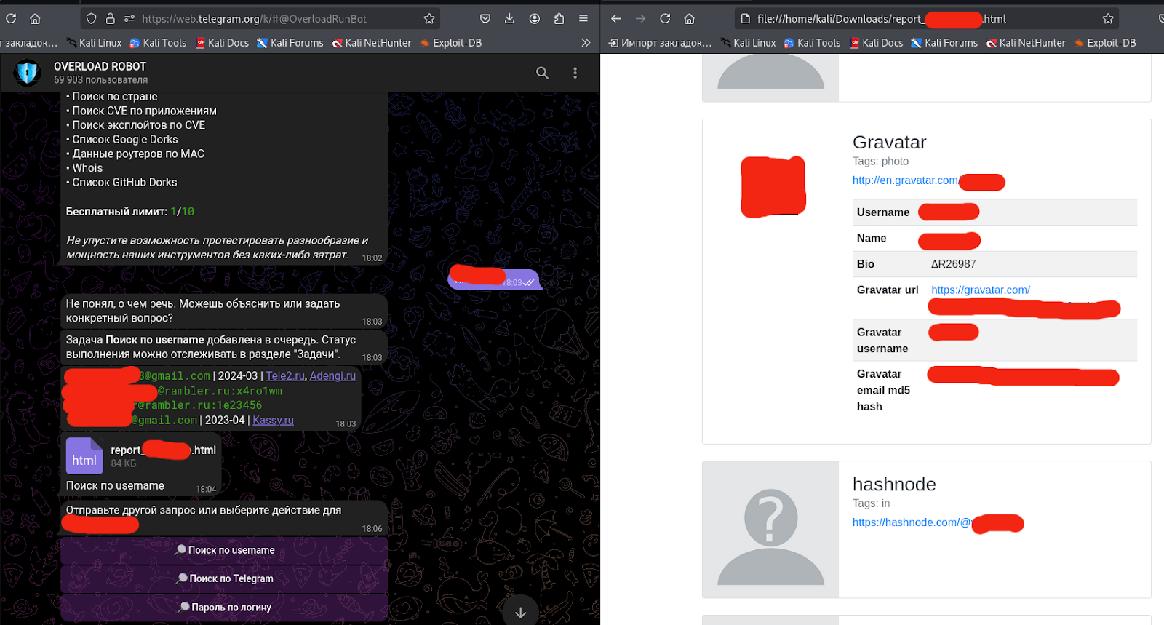Click the Pocket save icon

point(485,19)
